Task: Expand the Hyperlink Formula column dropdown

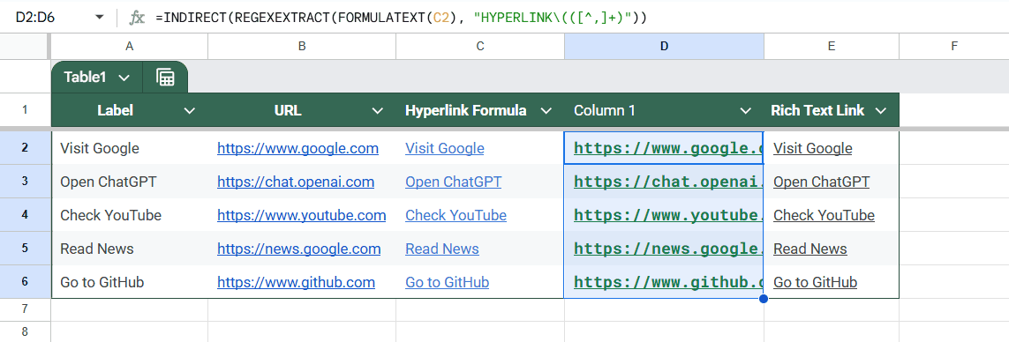Action: (546, 110)
